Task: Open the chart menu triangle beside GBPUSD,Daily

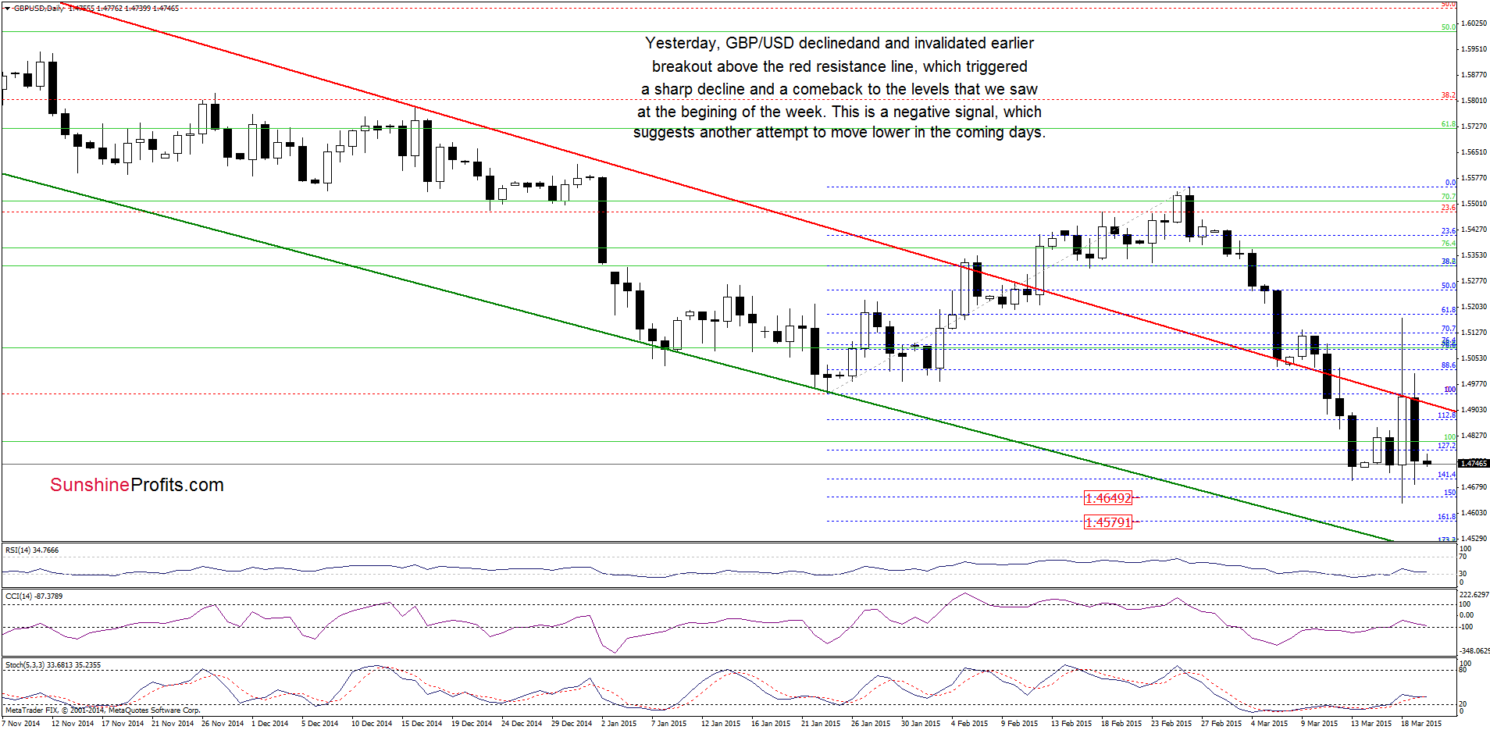Action: pyautogui.click(x=7, y=8)
